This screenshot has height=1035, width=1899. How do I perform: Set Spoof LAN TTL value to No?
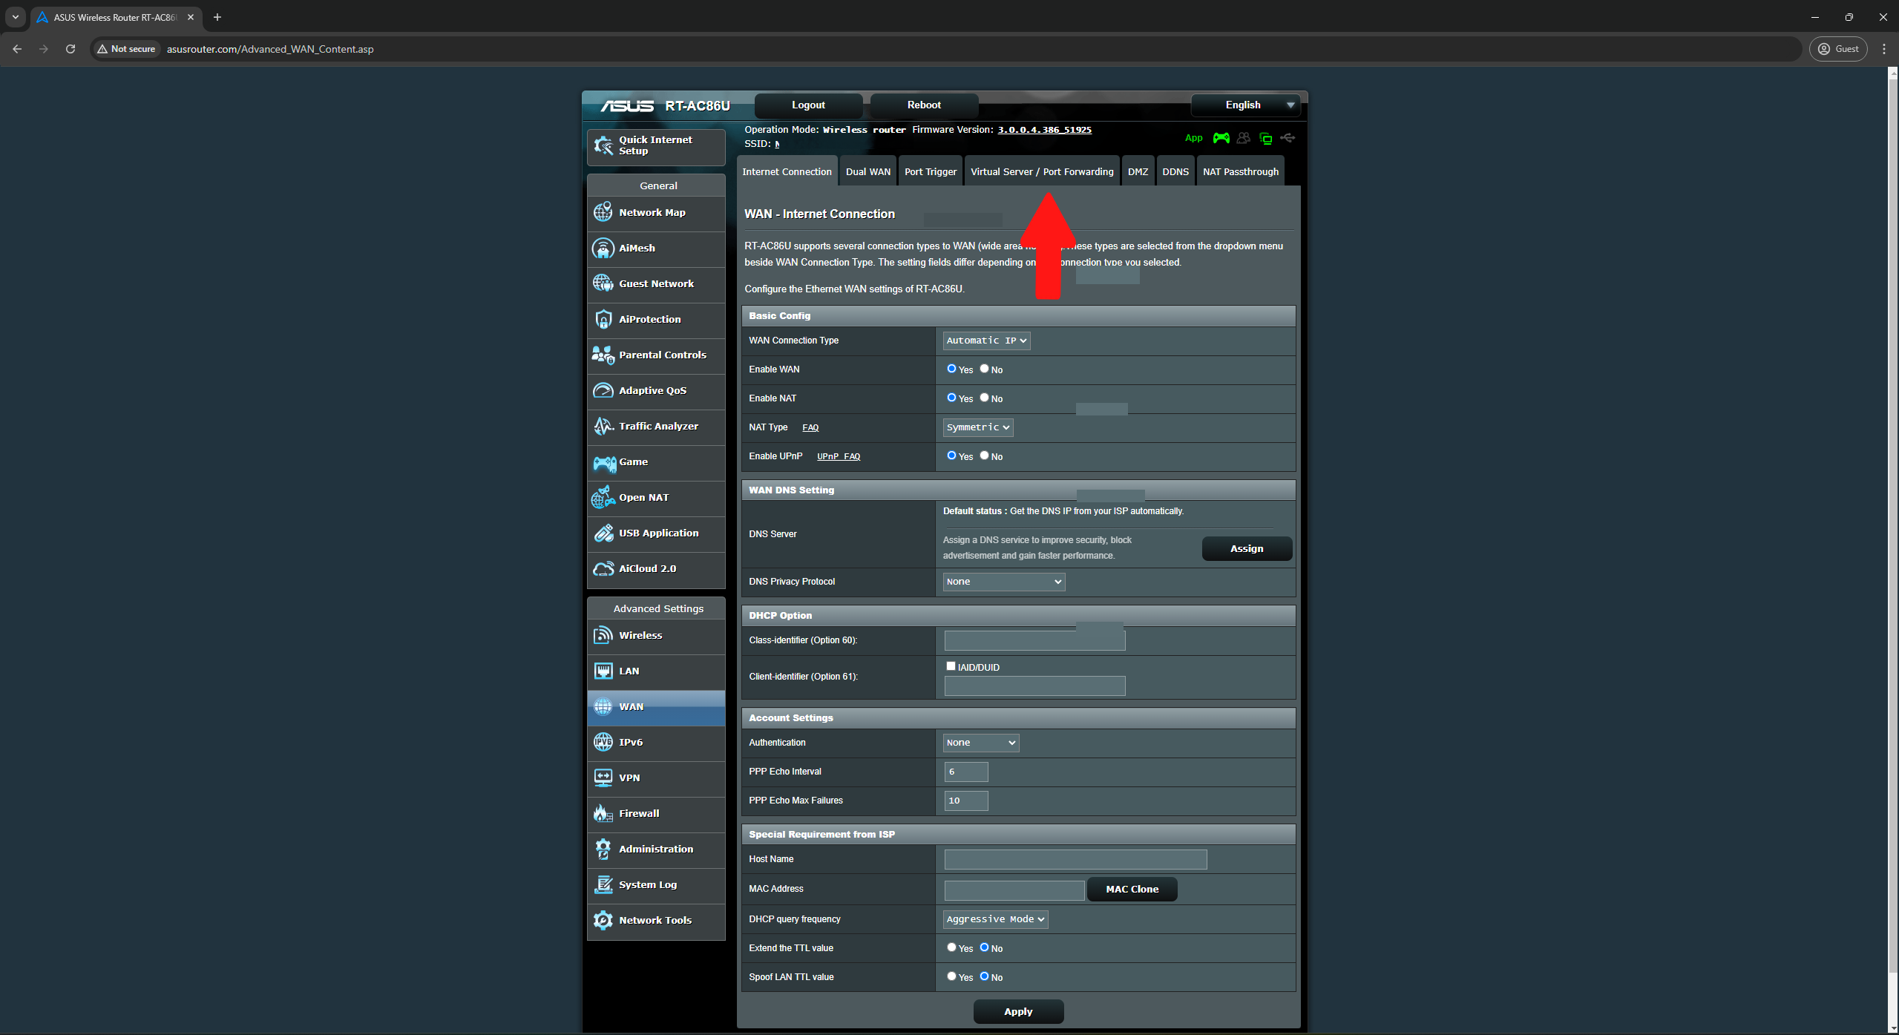[984, 976]
